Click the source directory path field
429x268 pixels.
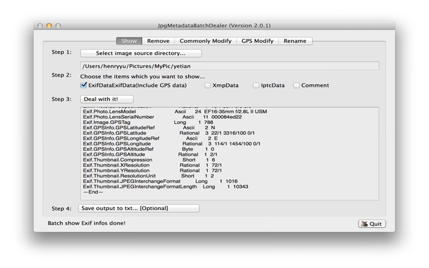(x=230, y=66)
